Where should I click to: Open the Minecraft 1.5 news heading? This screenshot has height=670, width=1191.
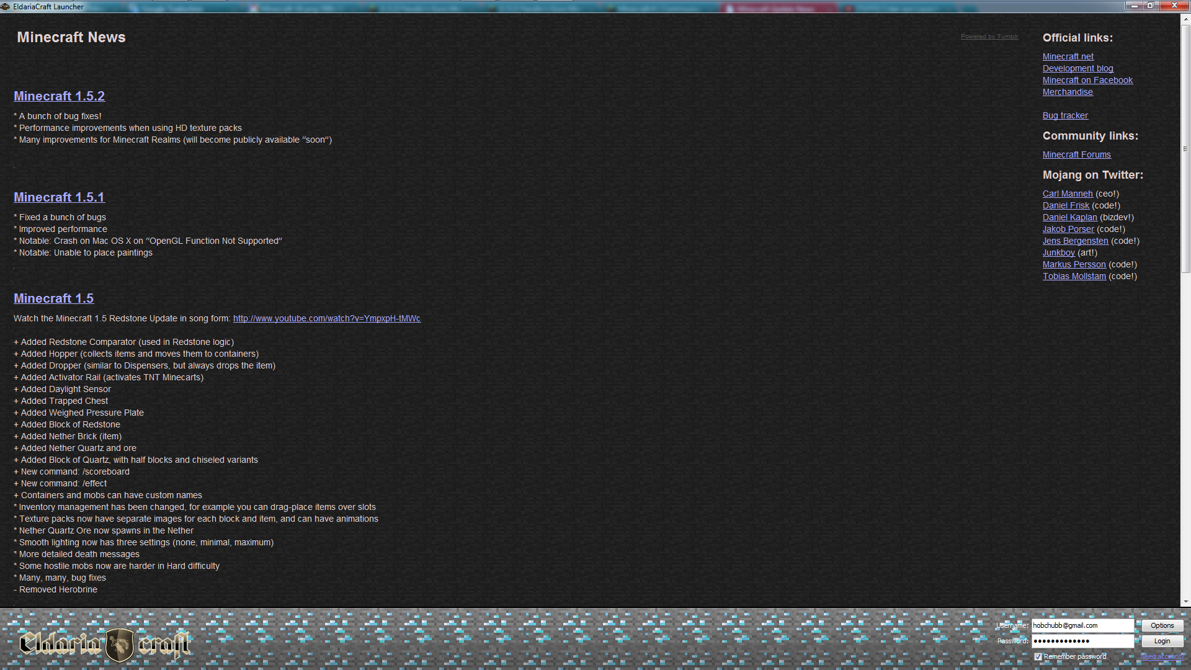click(x=54, y=298)
